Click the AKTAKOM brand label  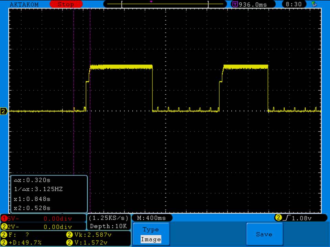24,4
